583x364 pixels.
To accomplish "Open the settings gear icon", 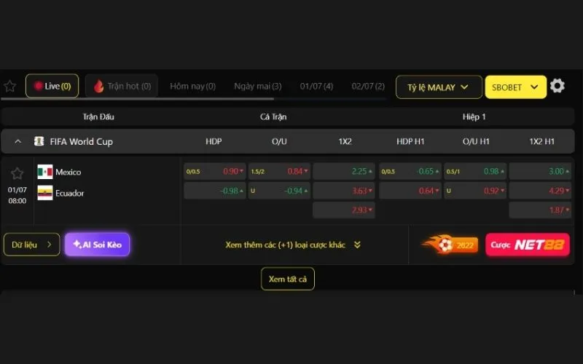I will pyautogui.click(x=557, y=86).
